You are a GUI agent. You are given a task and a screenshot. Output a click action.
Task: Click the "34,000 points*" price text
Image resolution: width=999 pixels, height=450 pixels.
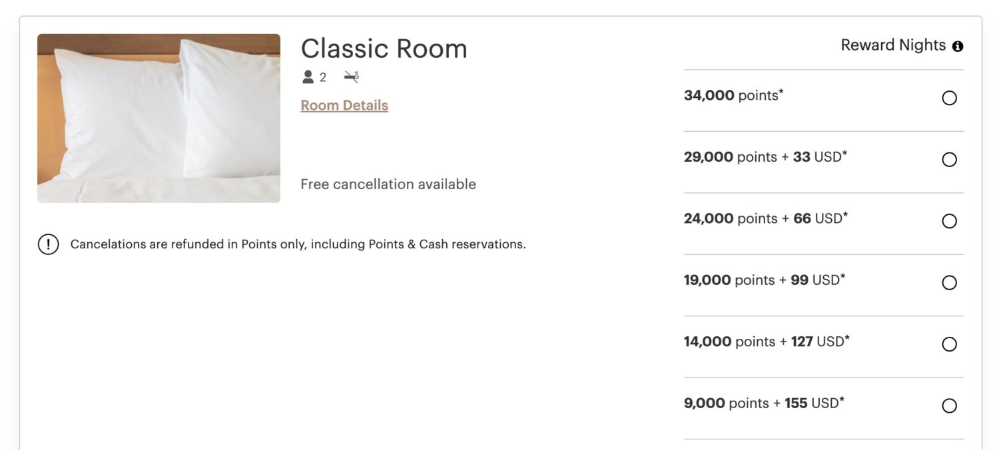(733, 95)
